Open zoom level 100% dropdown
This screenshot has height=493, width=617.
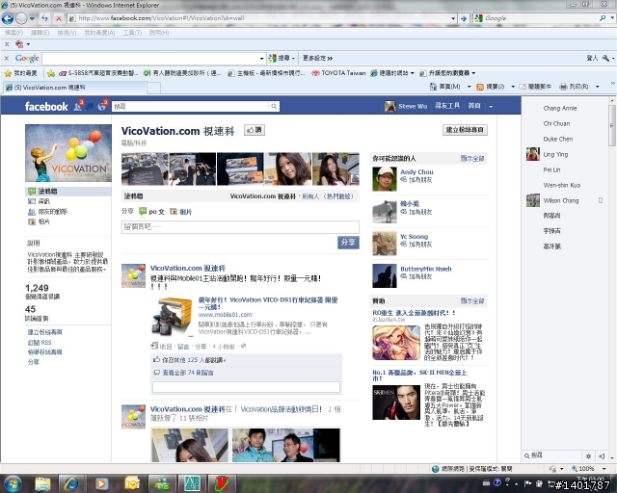[604, 469]
